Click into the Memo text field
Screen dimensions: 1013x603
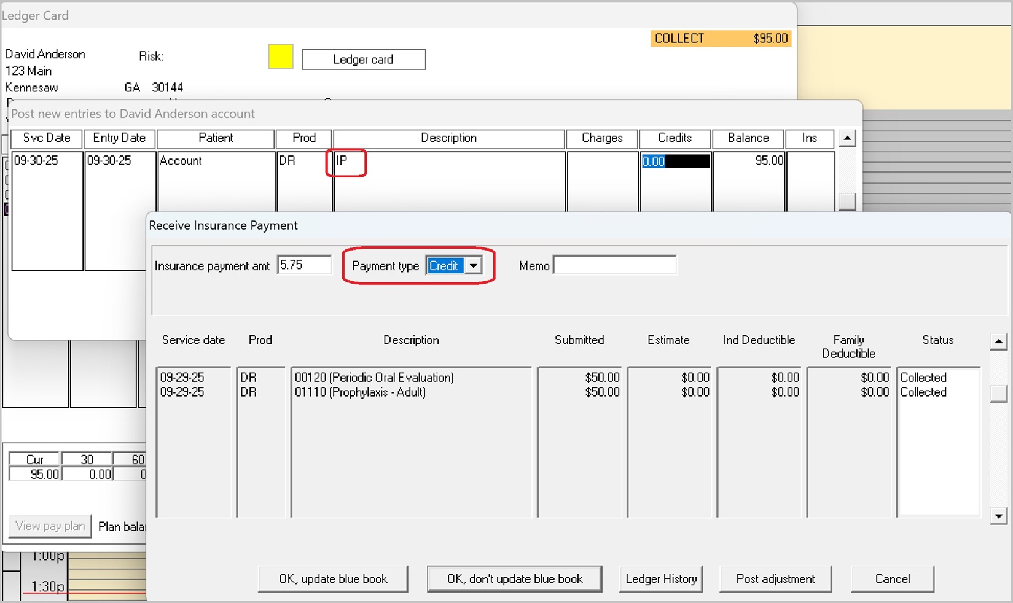tap(614, 265)
